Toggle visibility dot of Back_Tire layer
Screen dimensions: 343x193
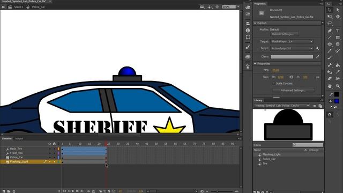coord(50,149)
